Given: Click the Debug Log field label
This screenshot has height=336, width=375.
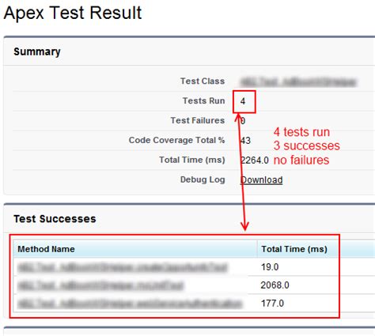Looking at the screenshot, I should [x=203, y=179].
